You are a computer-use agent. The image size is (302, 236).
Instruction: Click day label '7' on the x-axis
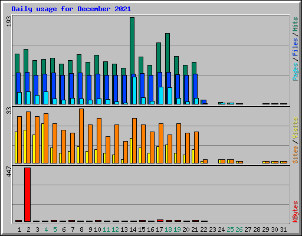(73, 230)
